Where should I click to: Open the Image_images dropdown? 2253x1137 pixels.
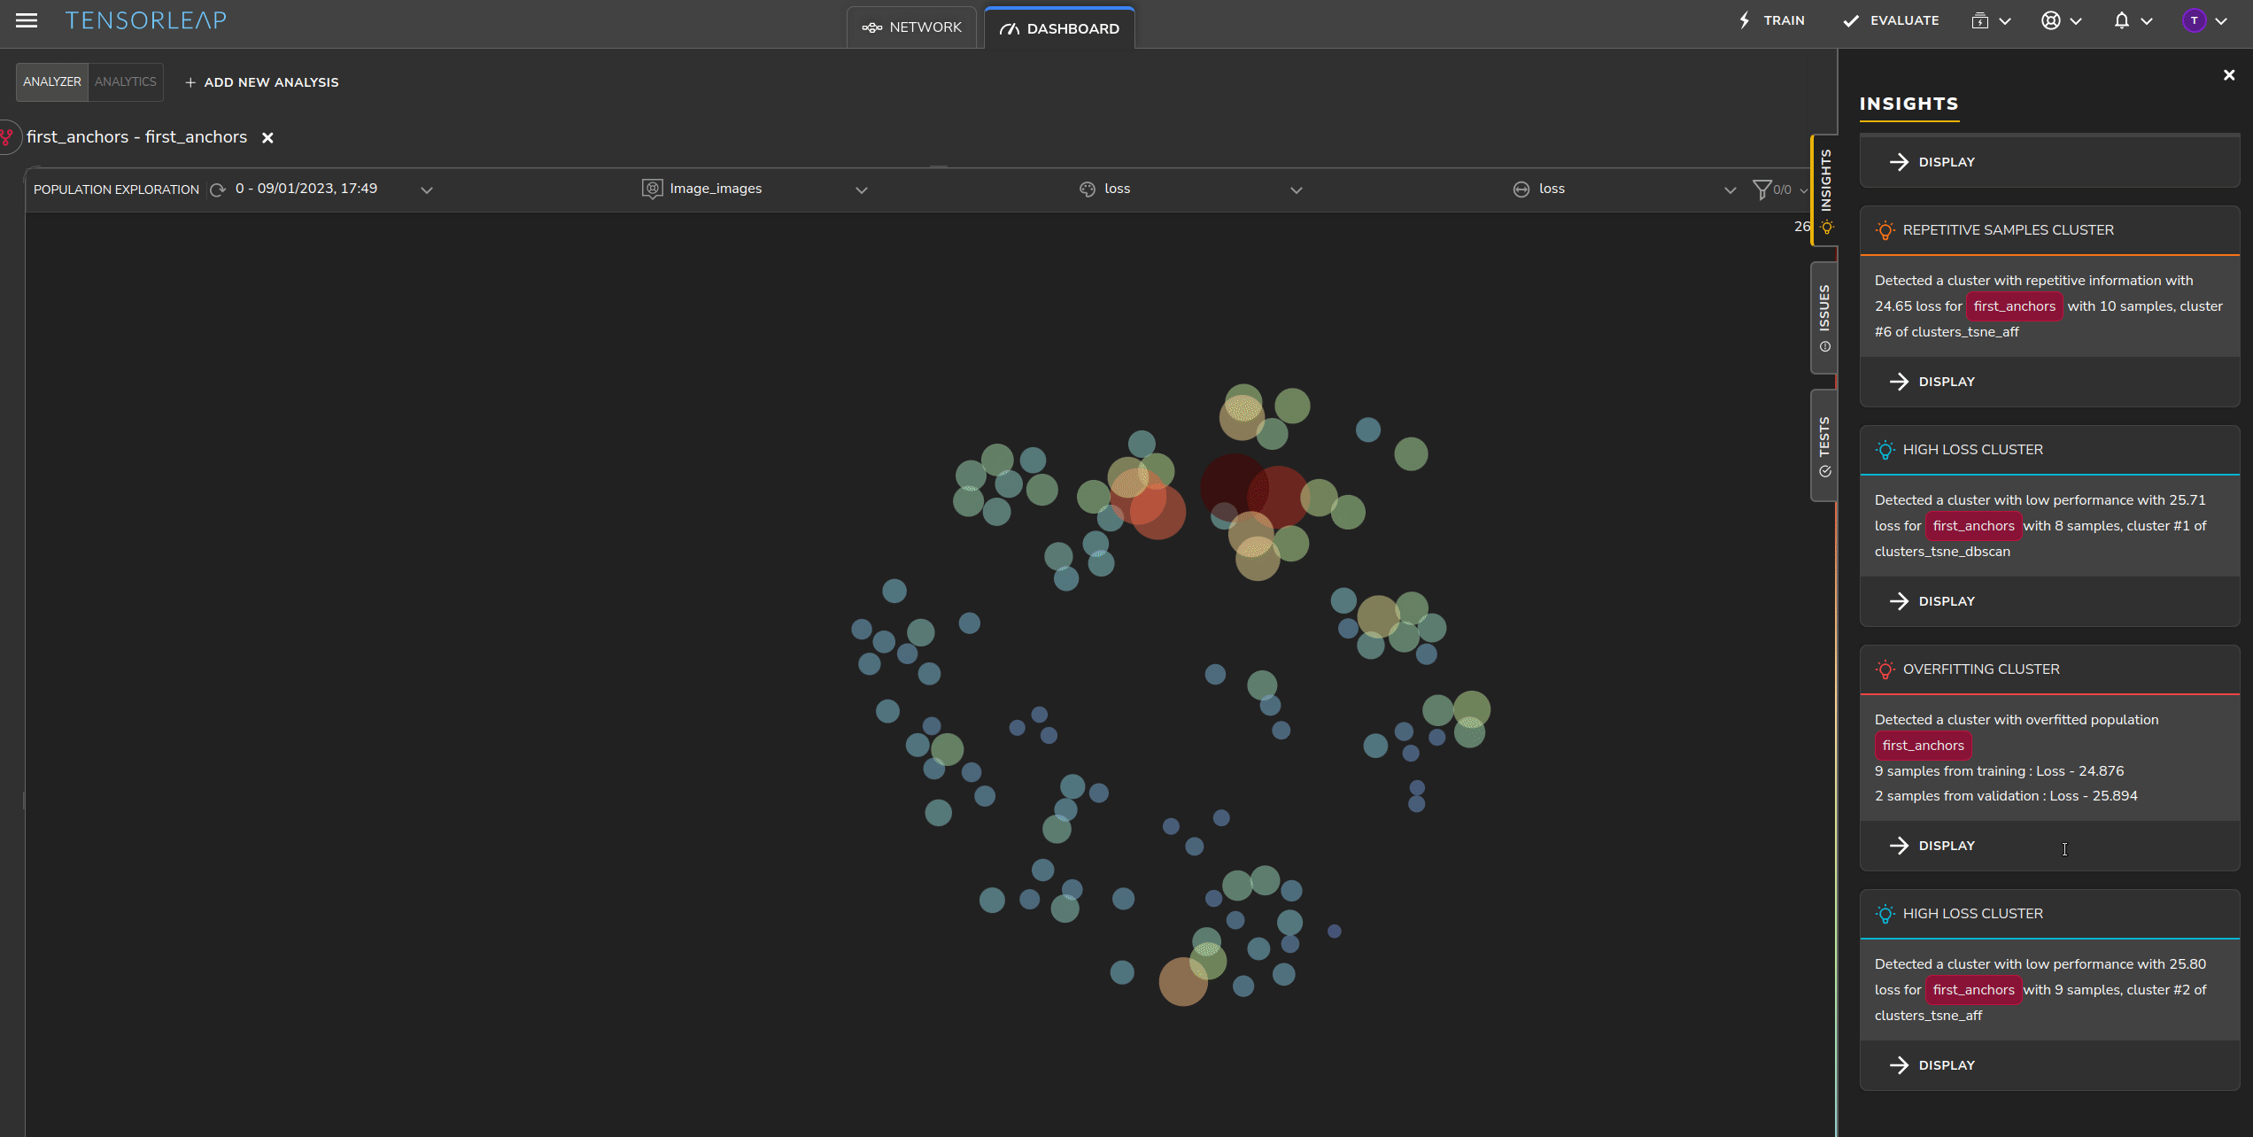click(x=861, y=189)
